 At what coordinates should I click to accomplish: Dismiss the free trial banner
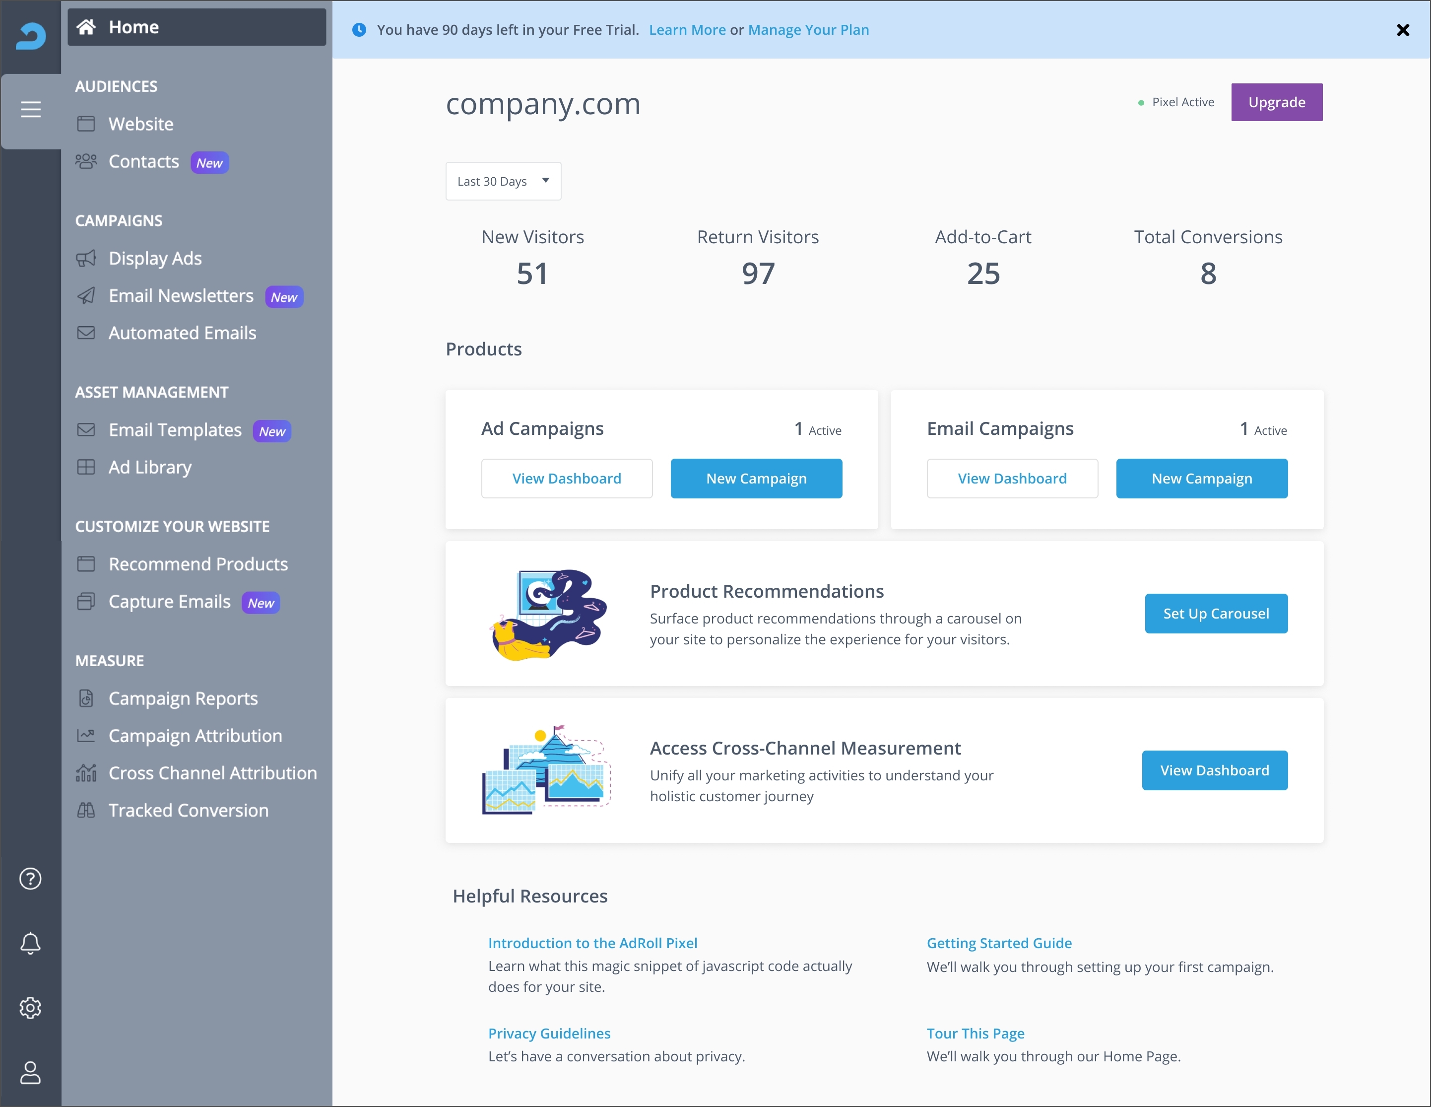pyautogui.click(x=1403, y=30)
